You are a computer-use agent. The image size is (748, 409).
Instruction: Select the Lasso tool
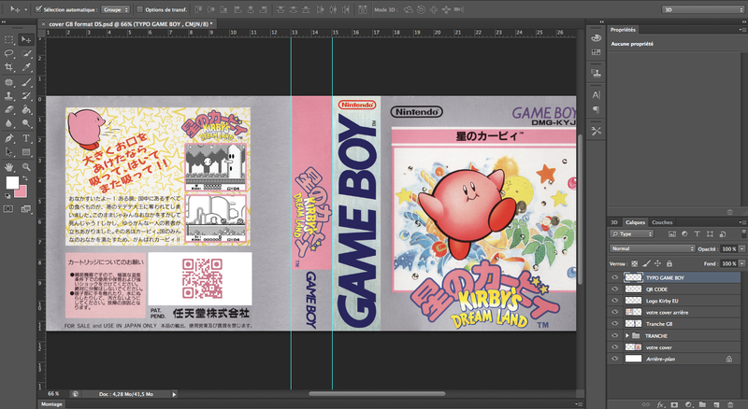point(9,53)
